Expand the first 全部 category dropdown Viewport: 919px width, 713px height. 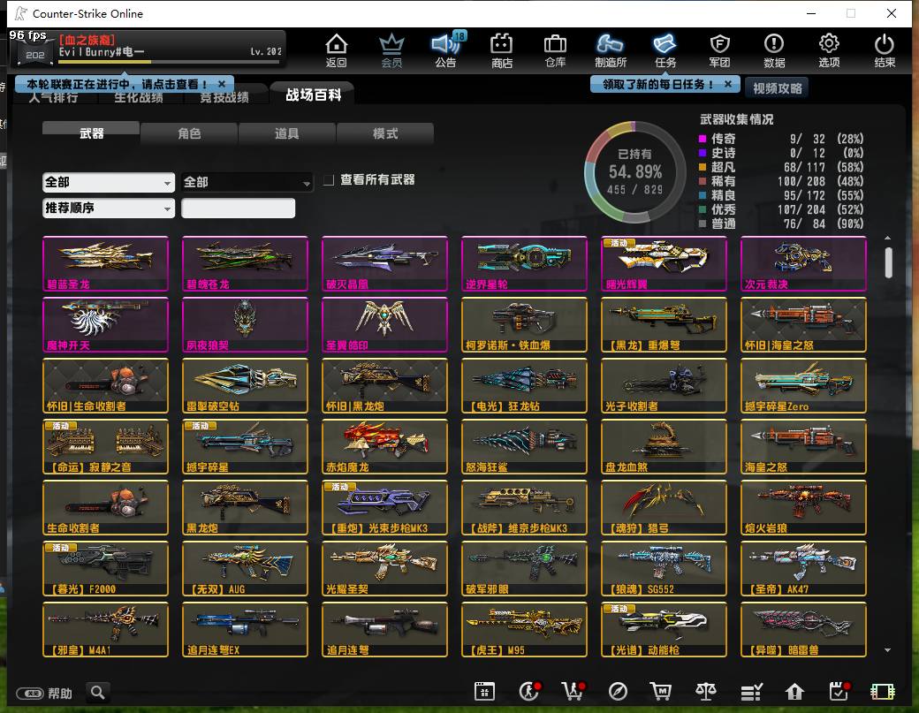point(109,183)
